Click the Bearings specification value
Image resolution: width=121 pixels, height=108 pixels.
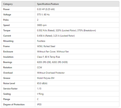(x=52, y=62)
